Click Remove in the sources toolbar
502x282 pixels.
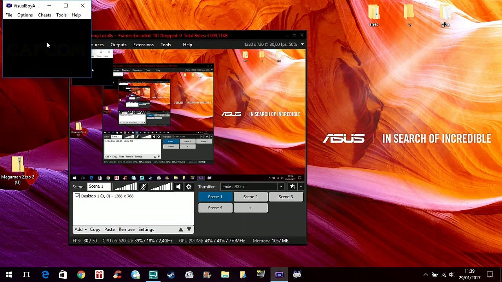(127, 230)
